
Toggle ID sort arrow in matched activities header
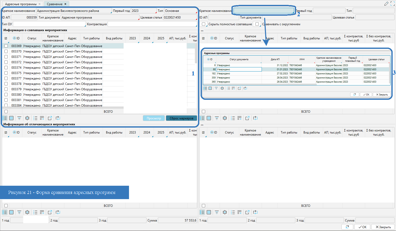14,38
